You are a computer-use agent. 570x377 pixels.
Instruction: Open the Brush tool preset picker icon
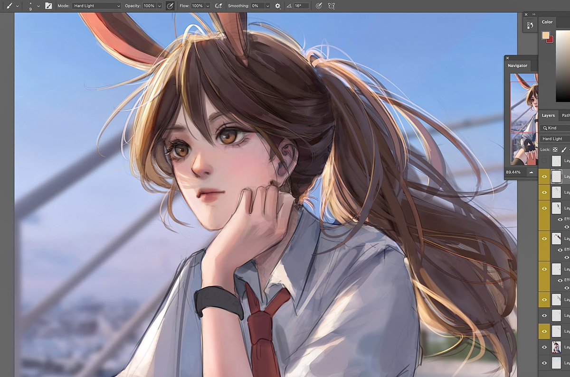pos(9,6)
